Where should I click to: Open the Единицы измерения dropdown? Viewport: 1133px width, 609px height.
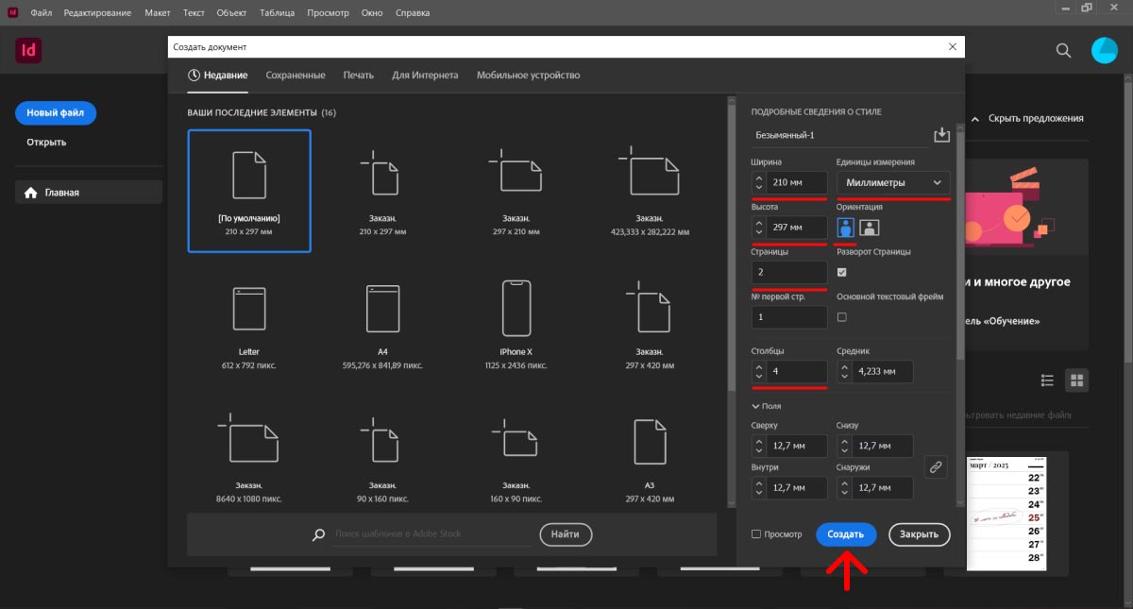(892, 182)
